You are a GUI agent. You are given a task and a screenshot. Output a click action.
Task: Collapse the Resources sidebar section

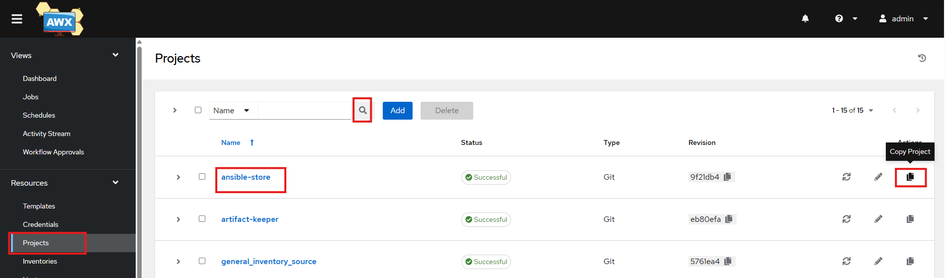115,183
